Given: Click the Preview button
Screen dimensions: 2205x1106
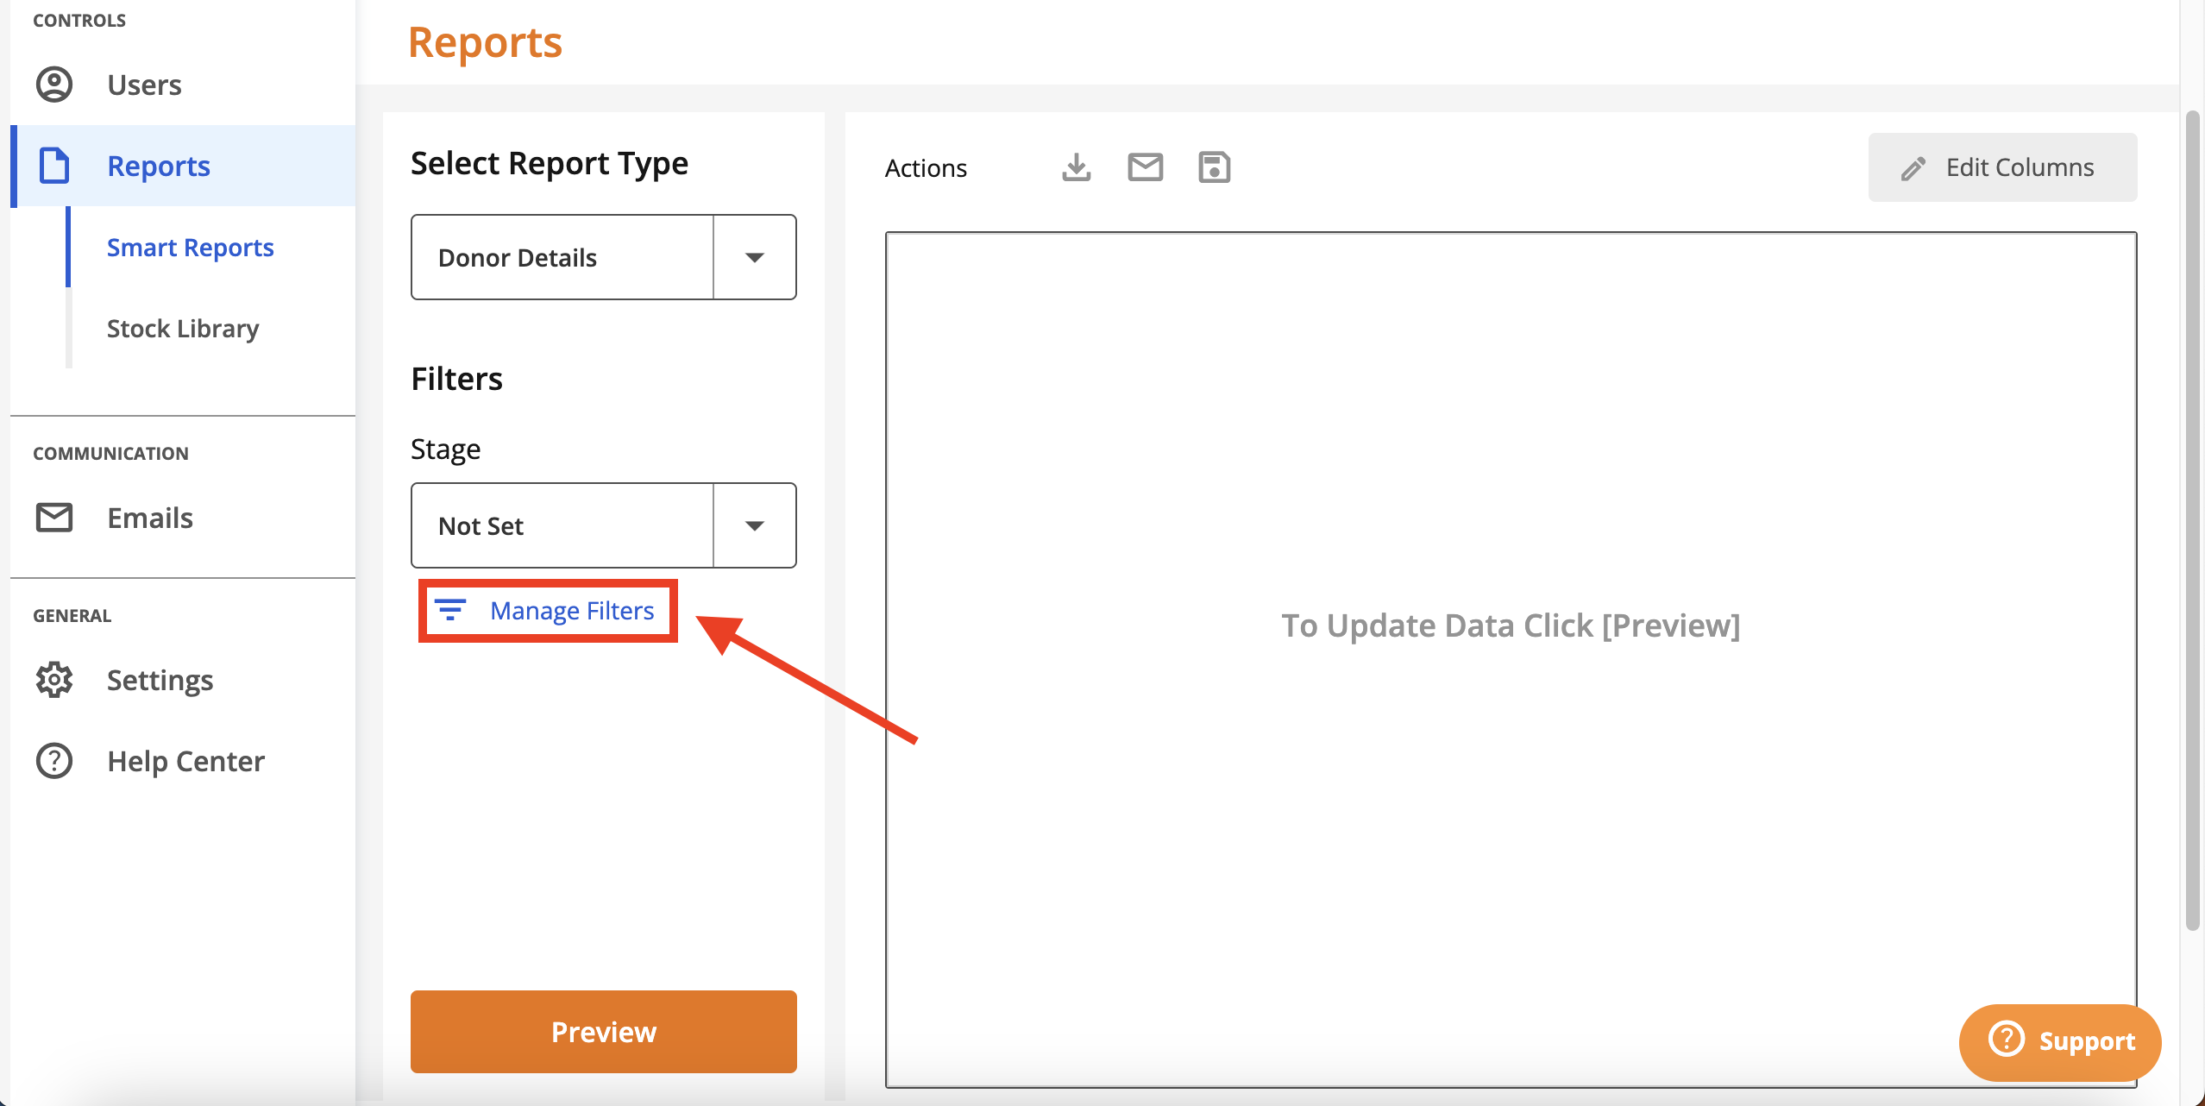Looking at the screenshot, I should [602, 1031].
